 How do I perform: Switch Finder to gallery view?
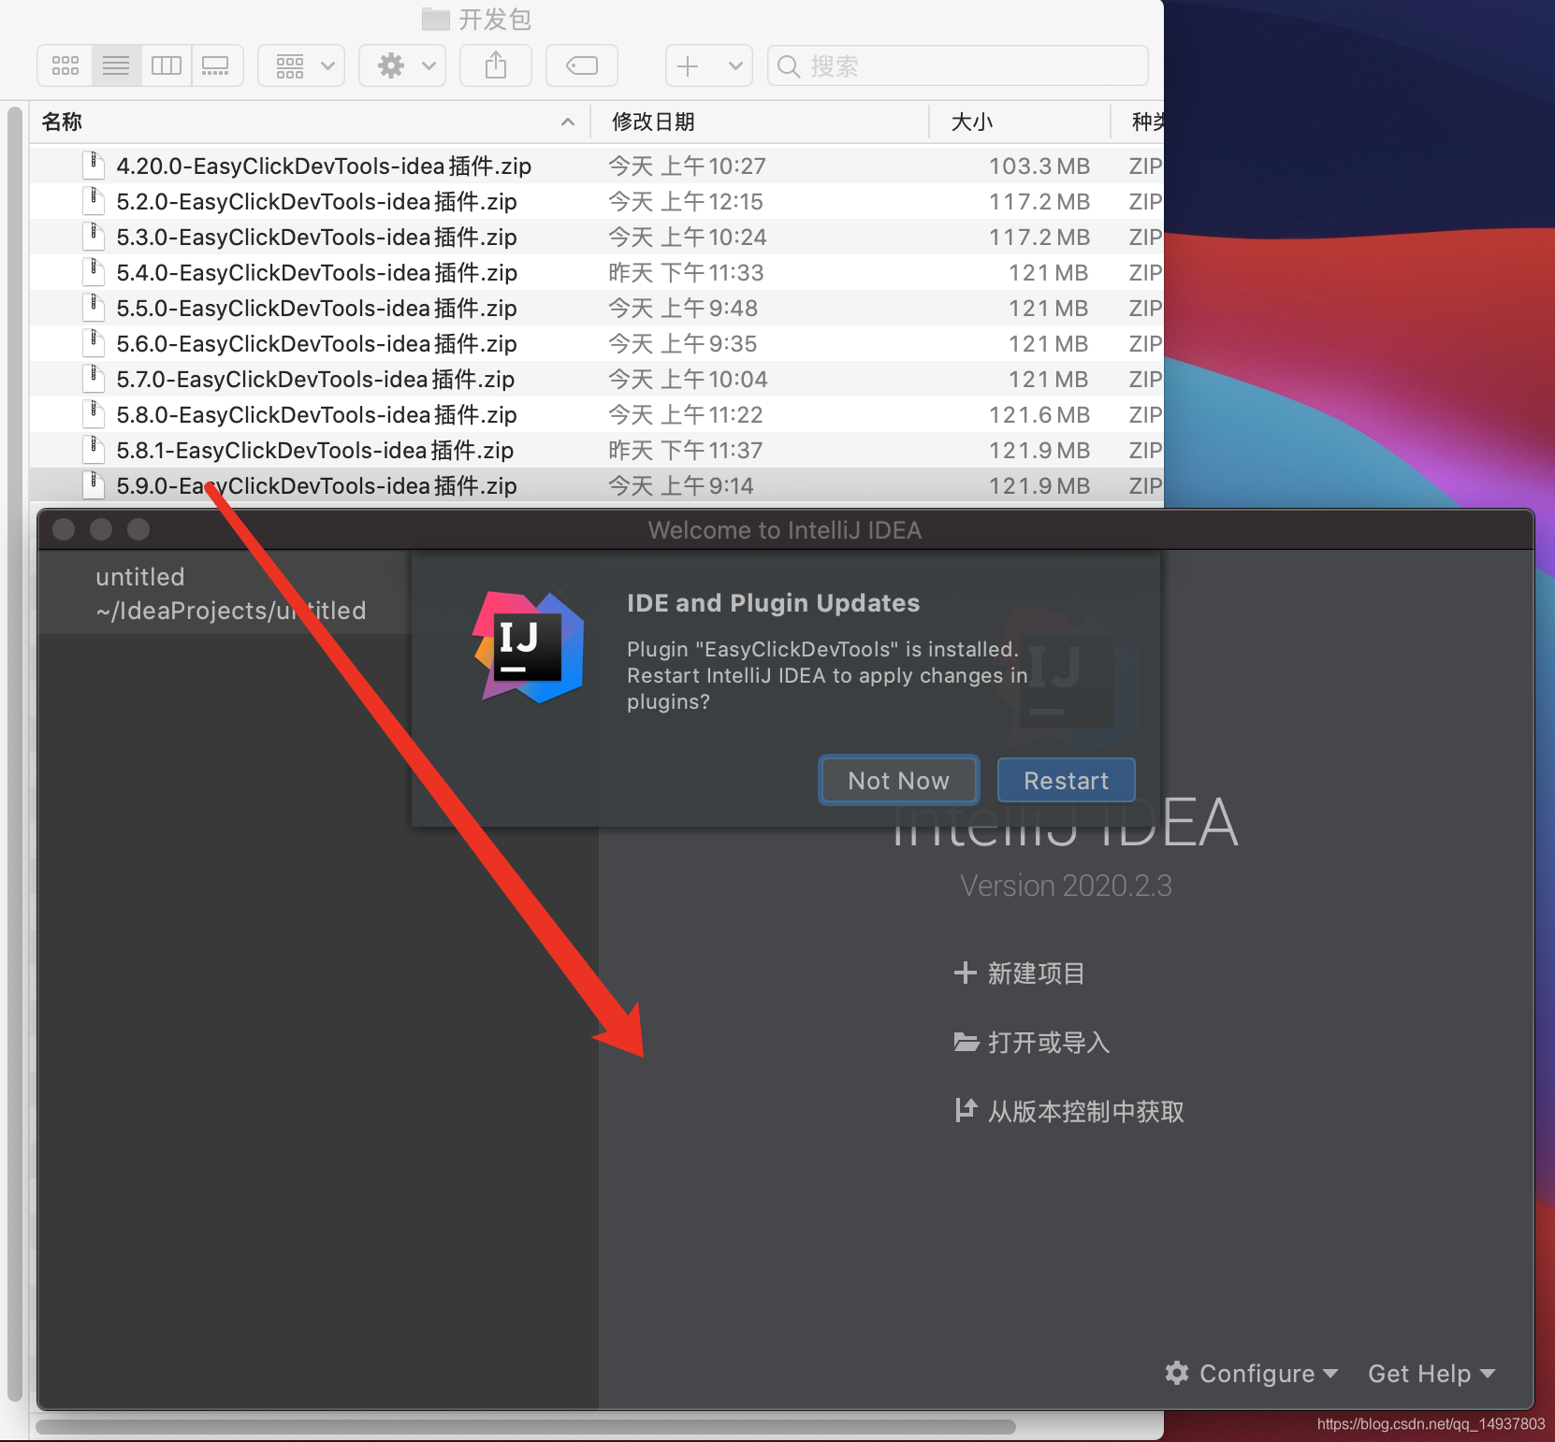216,65
